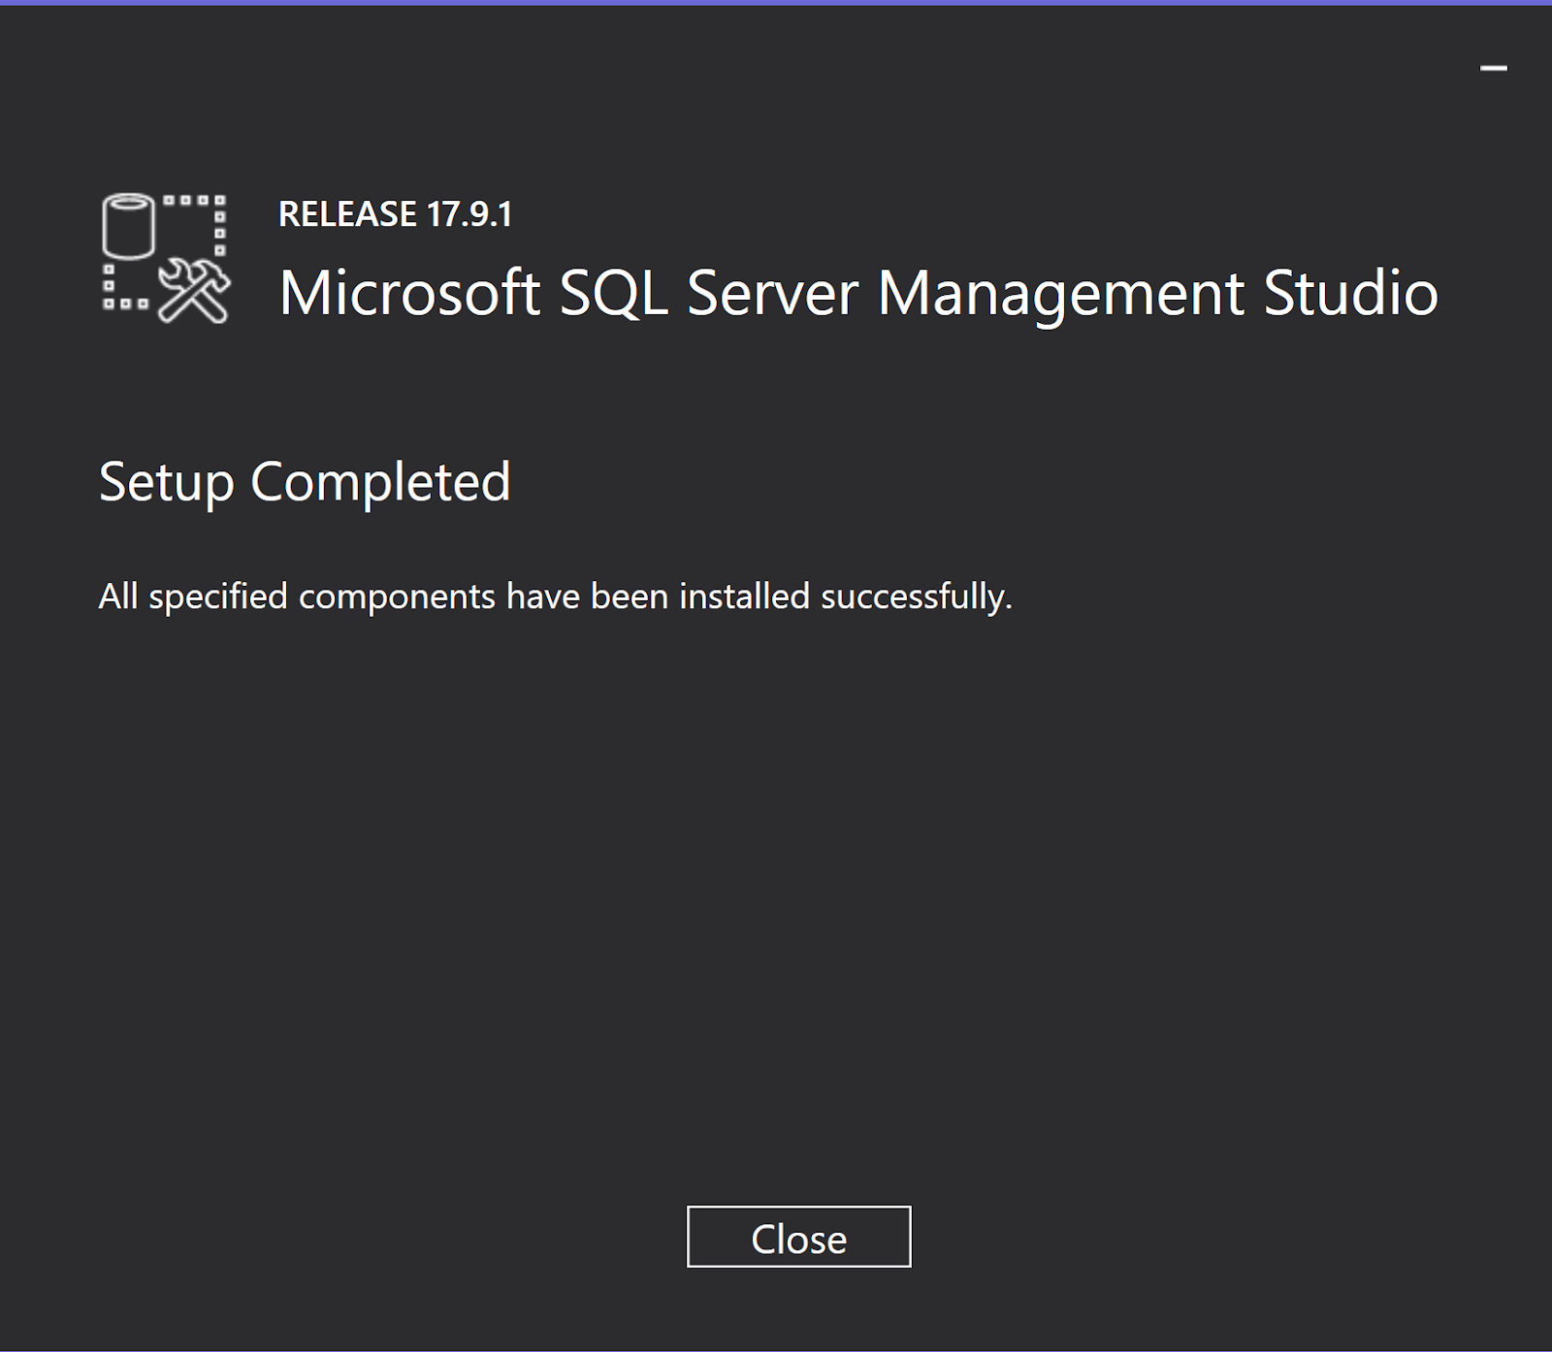Click the word Microsoft in the title
Viewport: 1552px width, 1352px height.
click(409, 293)
